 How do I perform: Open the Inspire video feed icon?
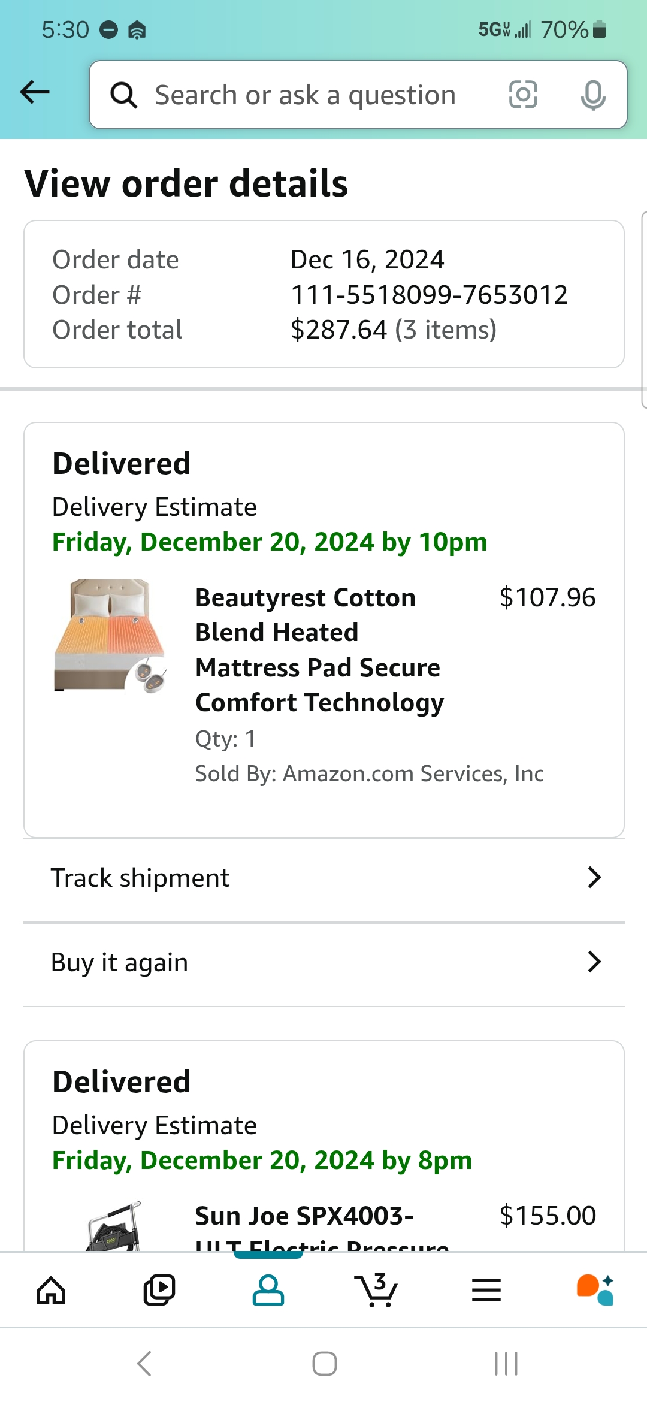(159, 1290)
